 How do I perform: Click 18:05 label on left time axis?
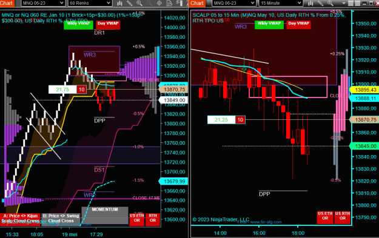pyautogui.click(x=37, y=234)
